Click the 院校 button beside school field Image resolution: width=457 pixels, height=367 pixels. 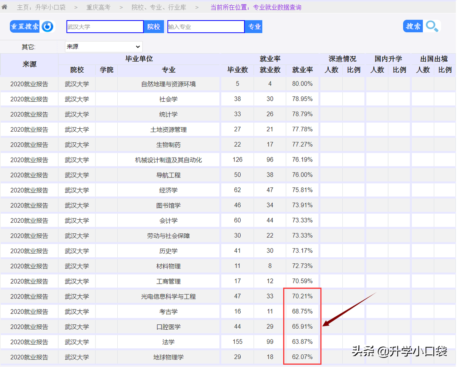click(x=154, y=27)
